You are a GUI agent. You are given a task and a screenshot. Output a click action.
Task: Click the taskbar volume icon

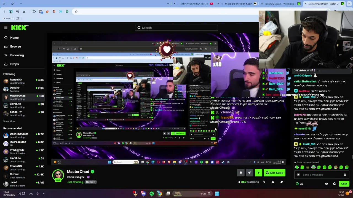pos(19,194)
